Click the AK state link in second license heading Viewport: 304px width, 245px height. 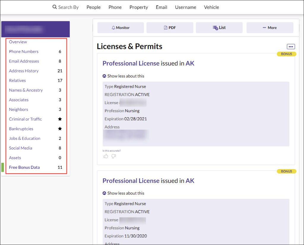pyautogui.click(x=190, y=181)
